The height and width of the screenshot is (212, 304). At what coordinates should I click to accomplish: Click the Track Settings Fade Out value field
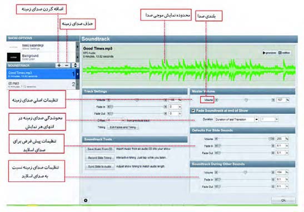[173, 114]
